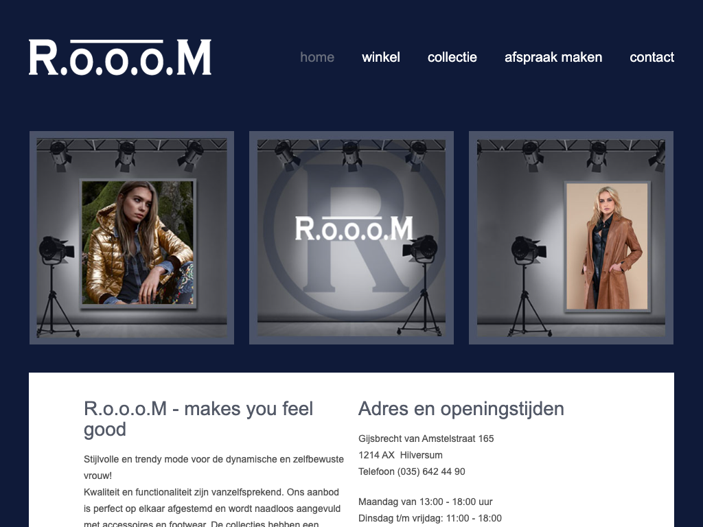Click the heading R.o.o.o.M - makes you feel good
703x527 pixels.
coord(198,419)
